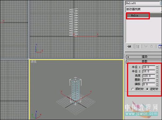
Task: Click 半径 2 spinner arrows
Action: coord(157,71)
